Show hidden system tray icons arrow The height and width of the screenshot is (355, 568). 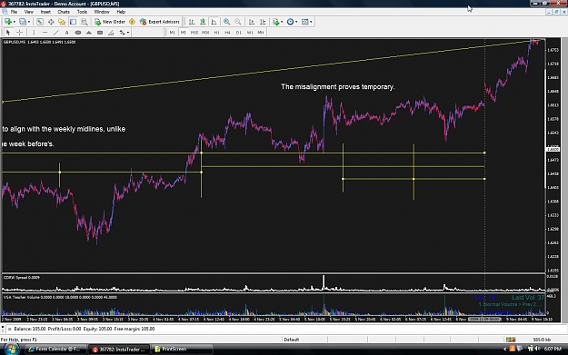[504, 349]
